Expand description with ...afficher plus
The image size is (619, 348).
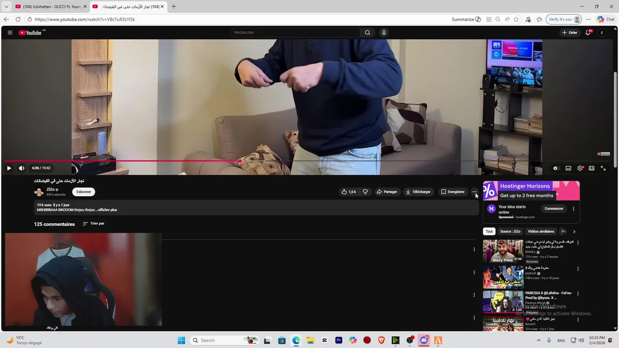click(x=106, y=210)
